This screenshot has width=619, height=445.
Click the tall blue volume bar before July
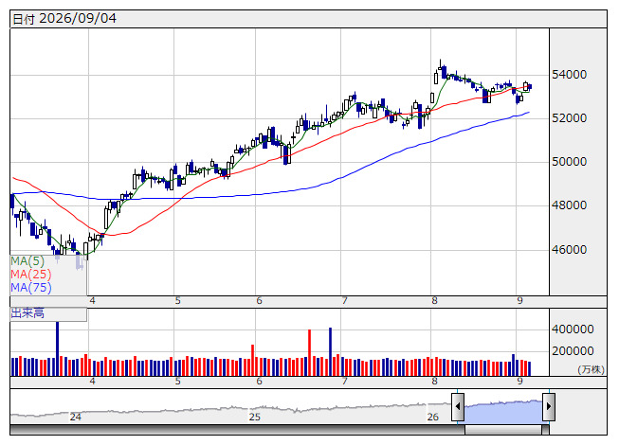(331, 351)
